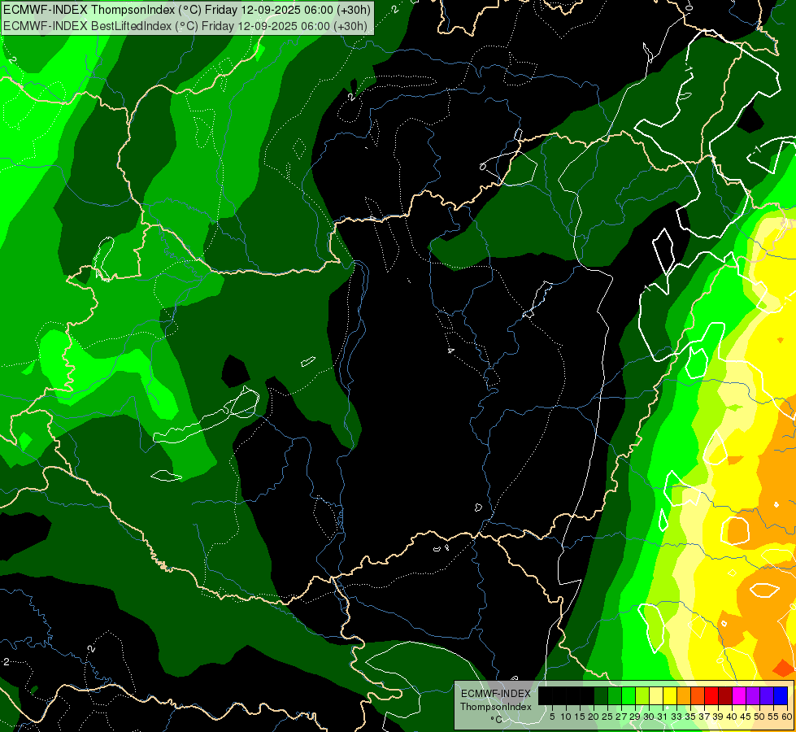The width and height of the screenshot is (796, 732).
Task: Select the bright green 27–29 legend swatch
Action: [629, 695]
